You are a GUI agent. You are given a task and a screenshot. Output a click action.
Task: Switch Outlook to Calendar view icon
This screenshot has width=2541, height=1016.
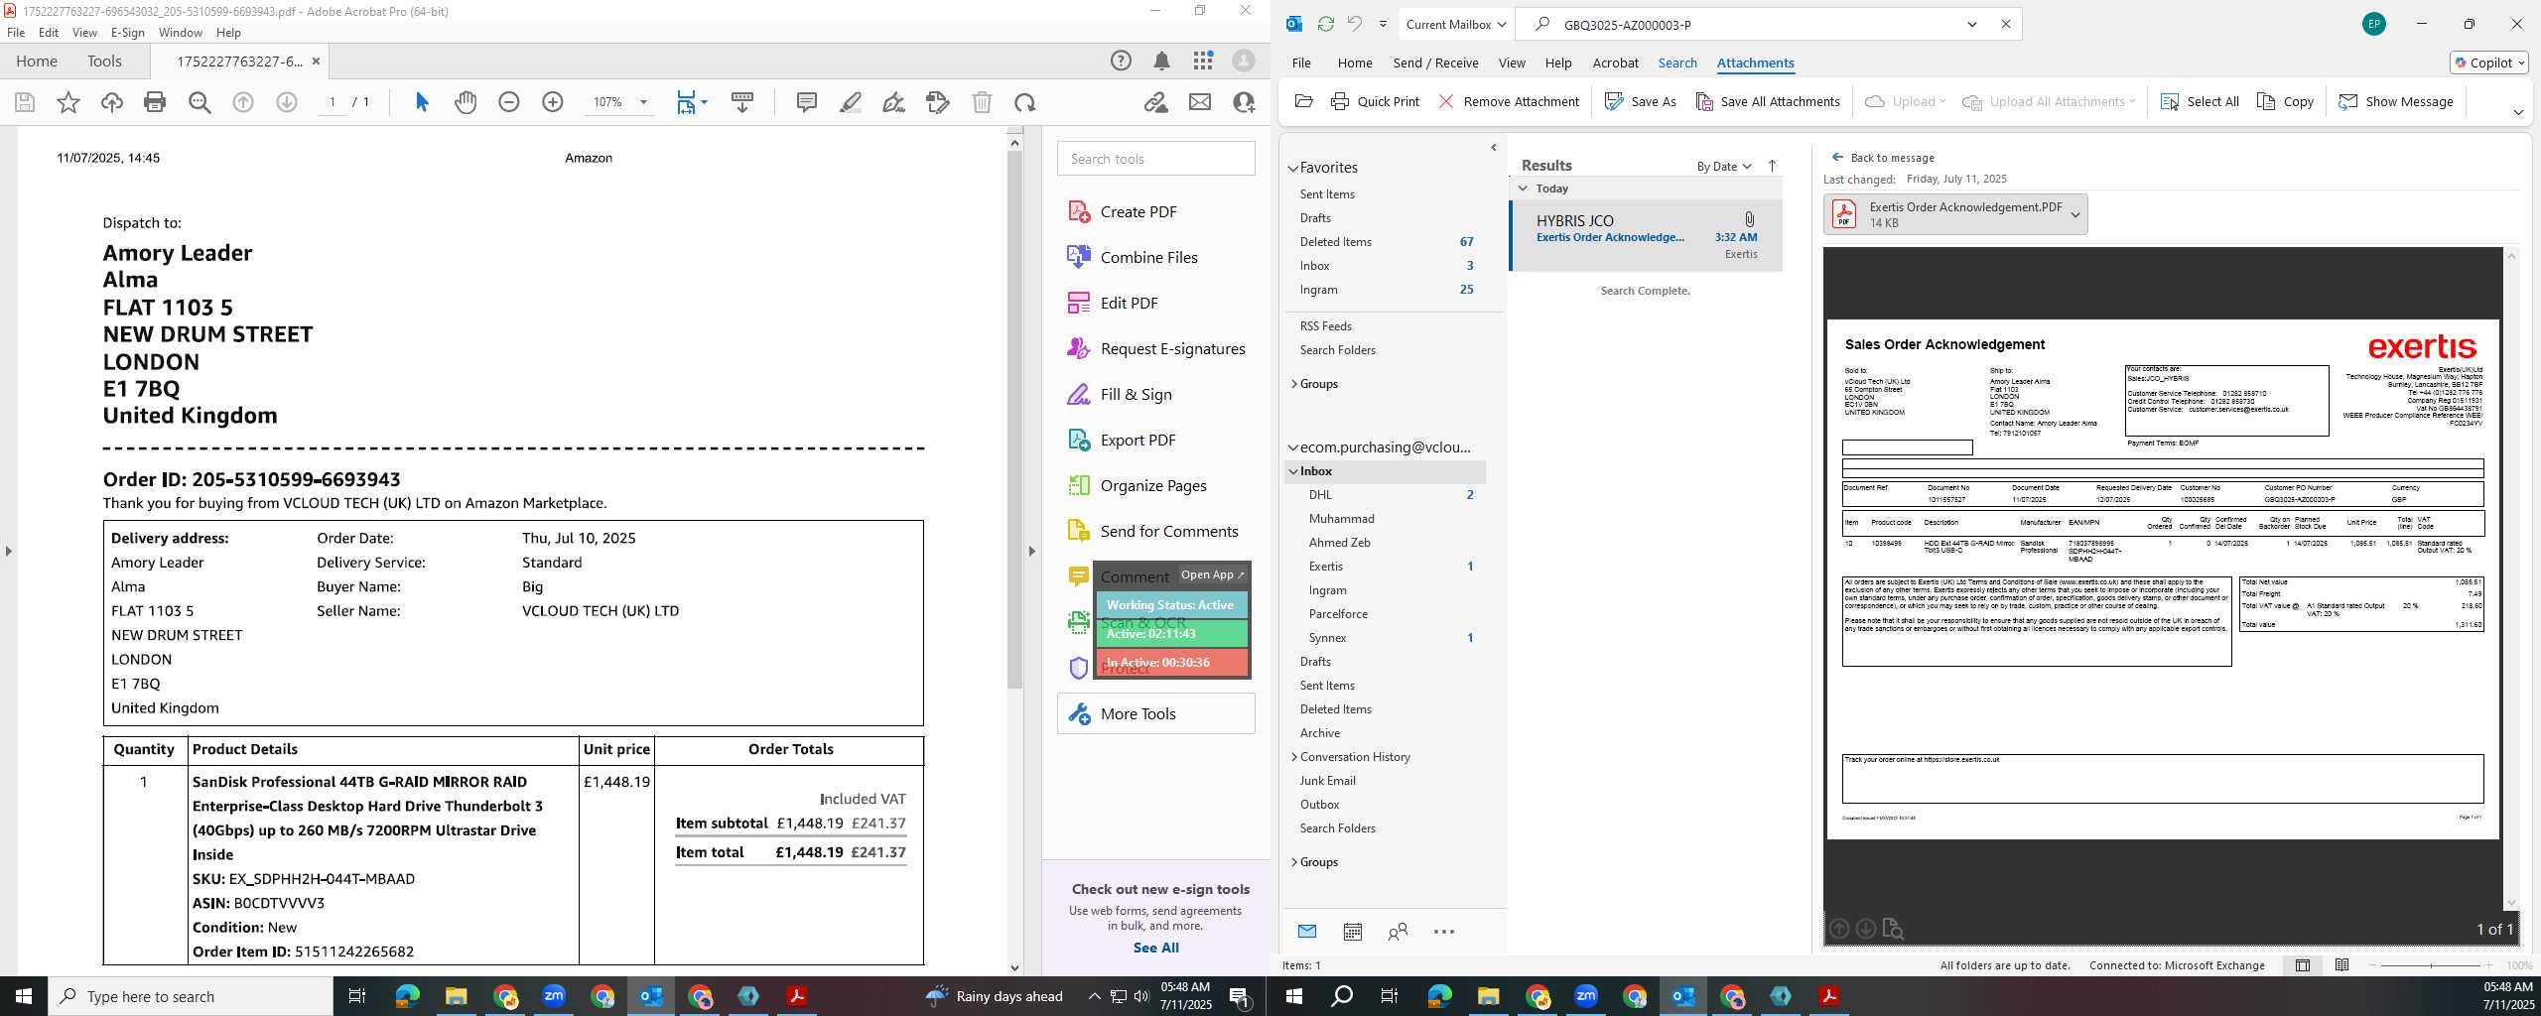pos(1352,932)
